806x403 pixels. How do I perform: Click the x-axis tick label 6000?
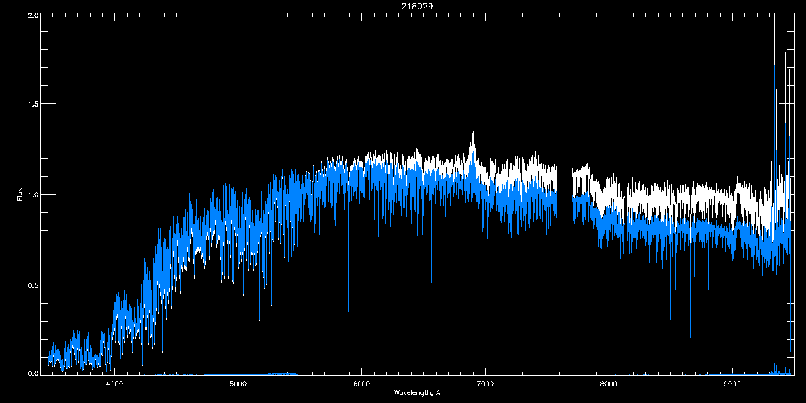[361, 384]
